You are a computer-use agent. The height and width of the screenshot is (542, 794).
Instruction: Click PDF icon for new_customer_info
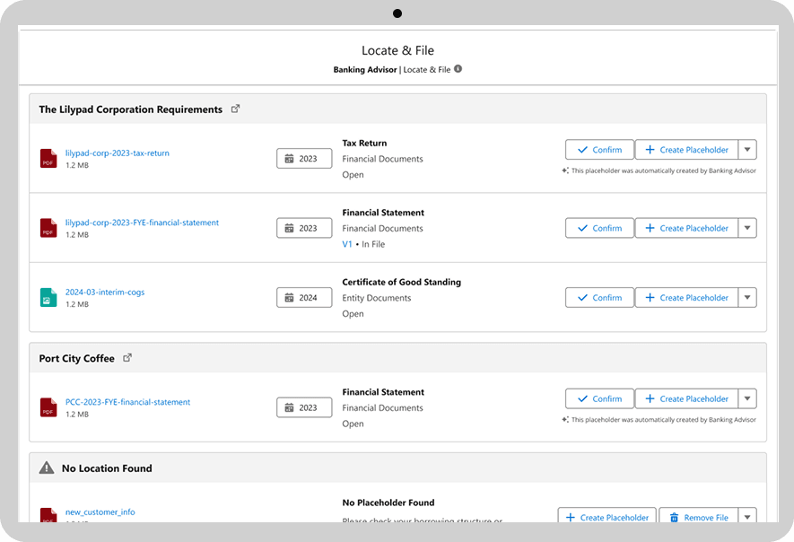[x=48, y=515]
